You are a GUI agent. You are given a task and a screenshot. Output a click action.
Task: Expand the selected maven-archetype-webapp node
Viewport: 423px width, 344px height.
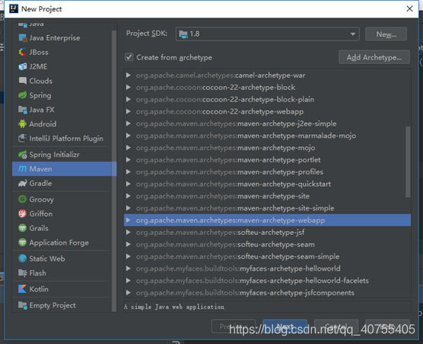pos(128,220)
